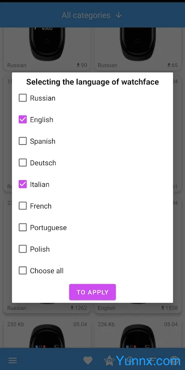Tick the Portuguese checkbox
185x370 pixels.
pos(23,227)
